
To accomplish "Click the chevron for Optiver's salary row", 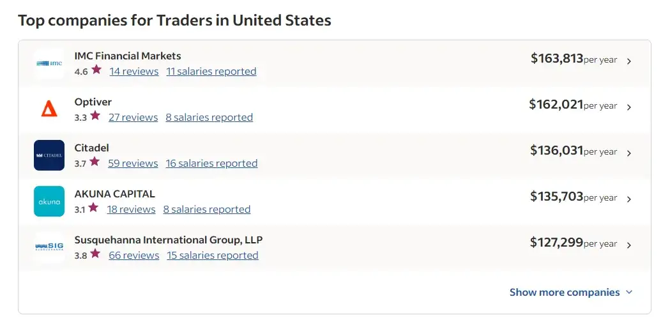I will 629,107.
